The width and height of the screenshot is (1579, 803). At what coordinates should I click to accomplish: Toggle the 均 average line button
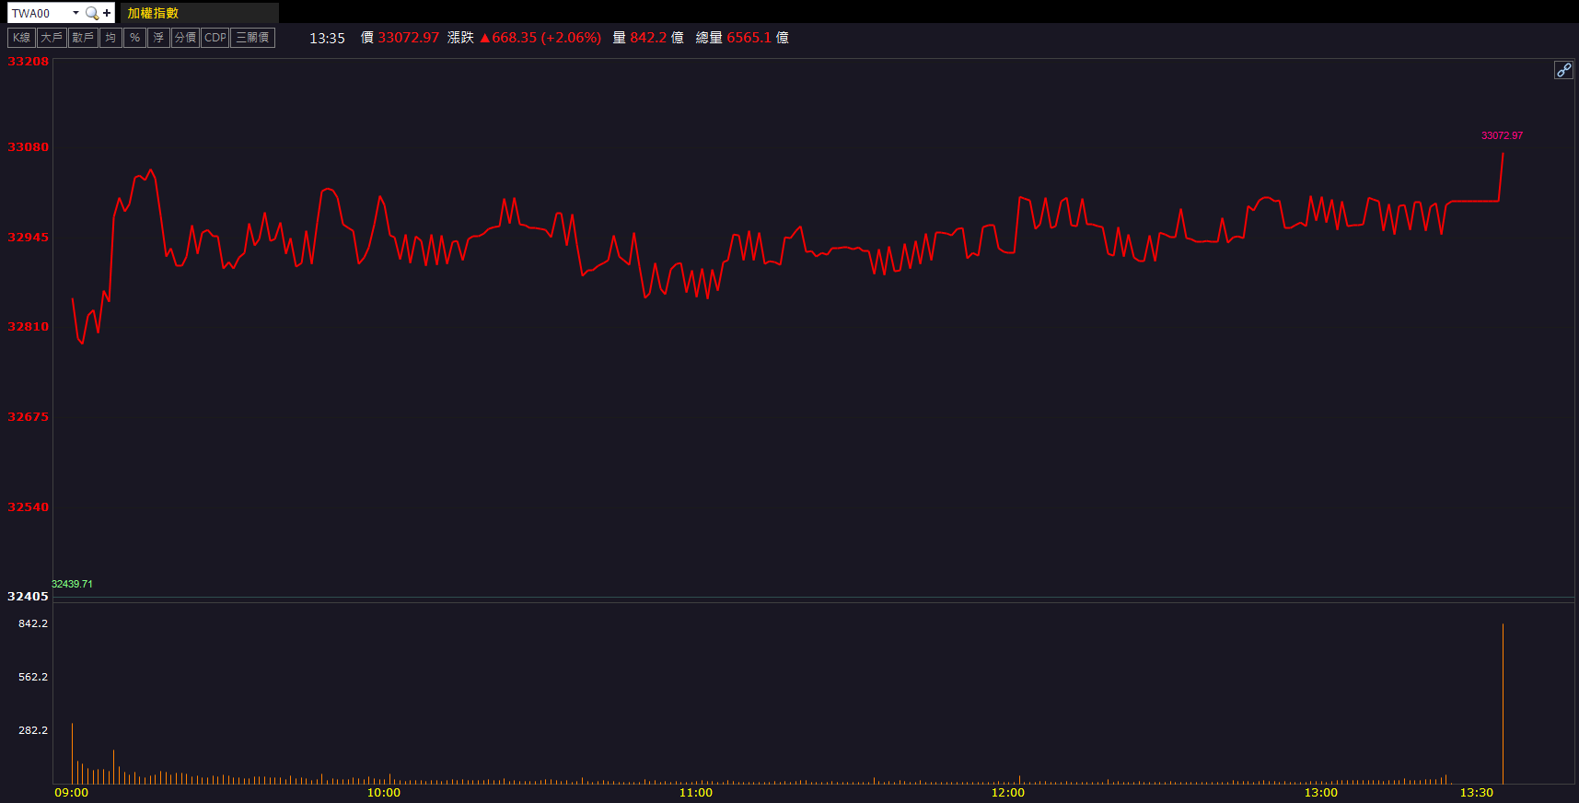[110, 38]
